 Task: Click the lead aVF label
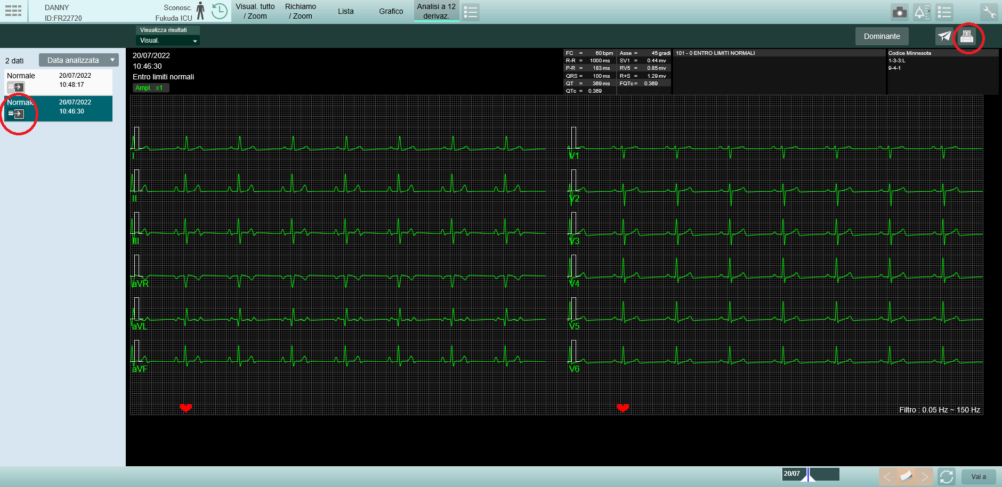[140, 369]
